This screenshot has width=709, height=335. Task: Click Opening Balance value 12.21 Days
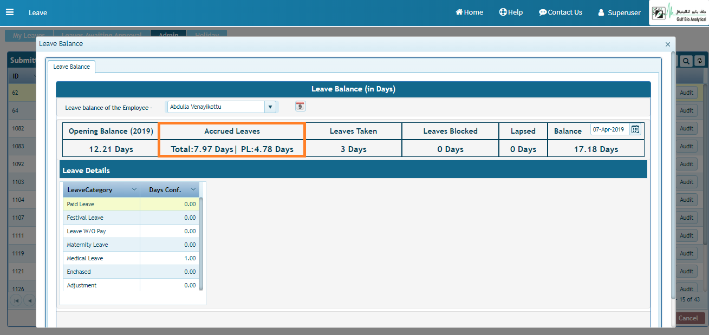click(x=111, y=149)
